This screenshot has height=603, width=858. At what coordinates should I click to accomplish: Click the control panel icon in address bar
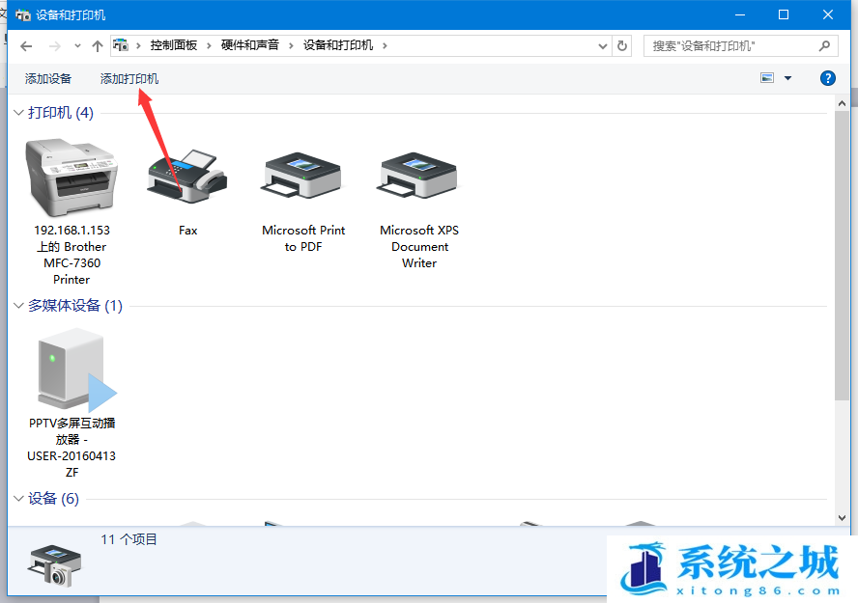[121, 45]
